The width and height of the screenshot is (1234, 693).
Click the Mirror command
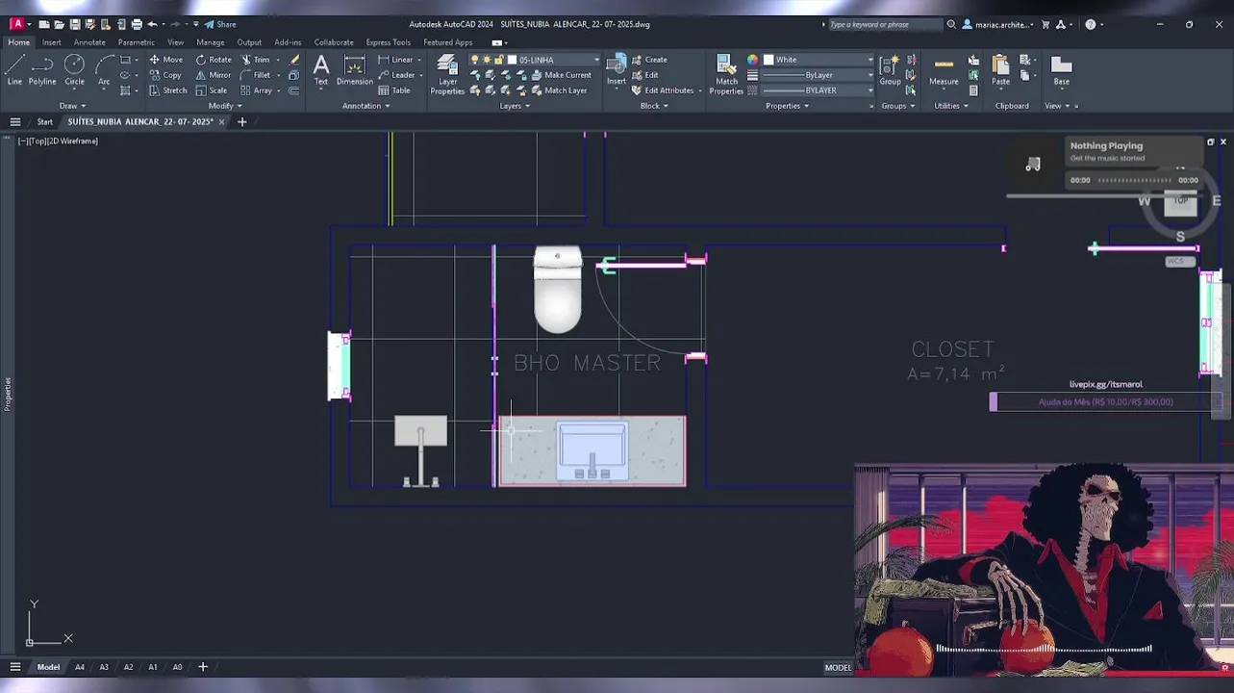[x=214, y=75]
